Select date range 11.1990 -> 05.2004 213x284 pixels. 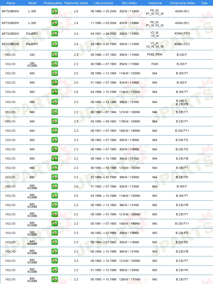tap(104, 23)
